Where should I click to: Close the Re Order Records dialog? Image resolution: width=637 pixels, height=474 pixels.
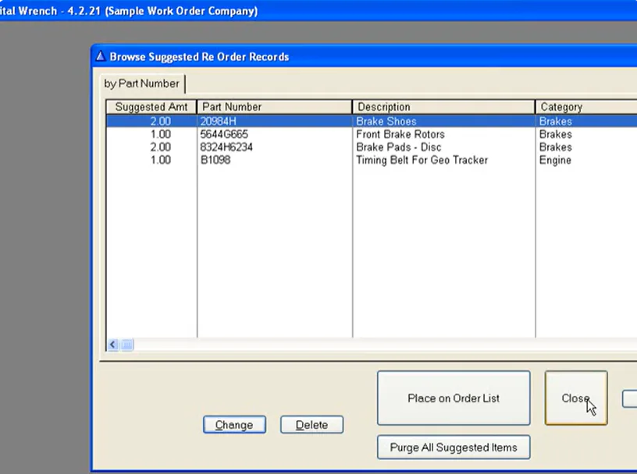[x=576, y=398]
